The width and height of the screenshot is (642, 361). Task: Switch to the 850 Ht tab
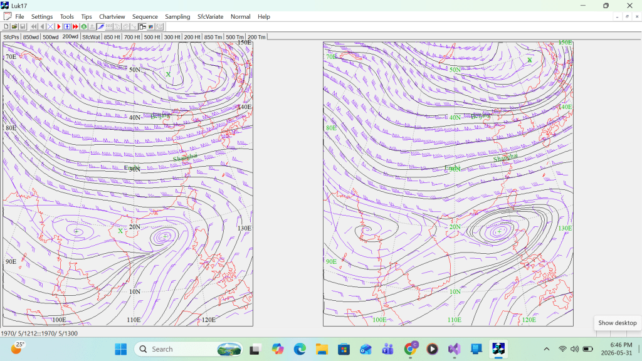tap(112, 37)
